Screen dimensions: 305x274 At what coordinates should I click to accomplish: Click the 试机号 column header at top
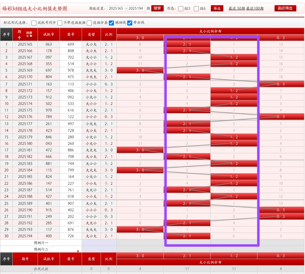click(49, 34)
